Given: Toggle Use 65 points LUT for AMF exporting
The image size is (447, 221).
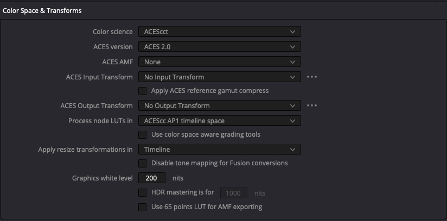Looking at the screenshot, I should [x=143, y=207].
